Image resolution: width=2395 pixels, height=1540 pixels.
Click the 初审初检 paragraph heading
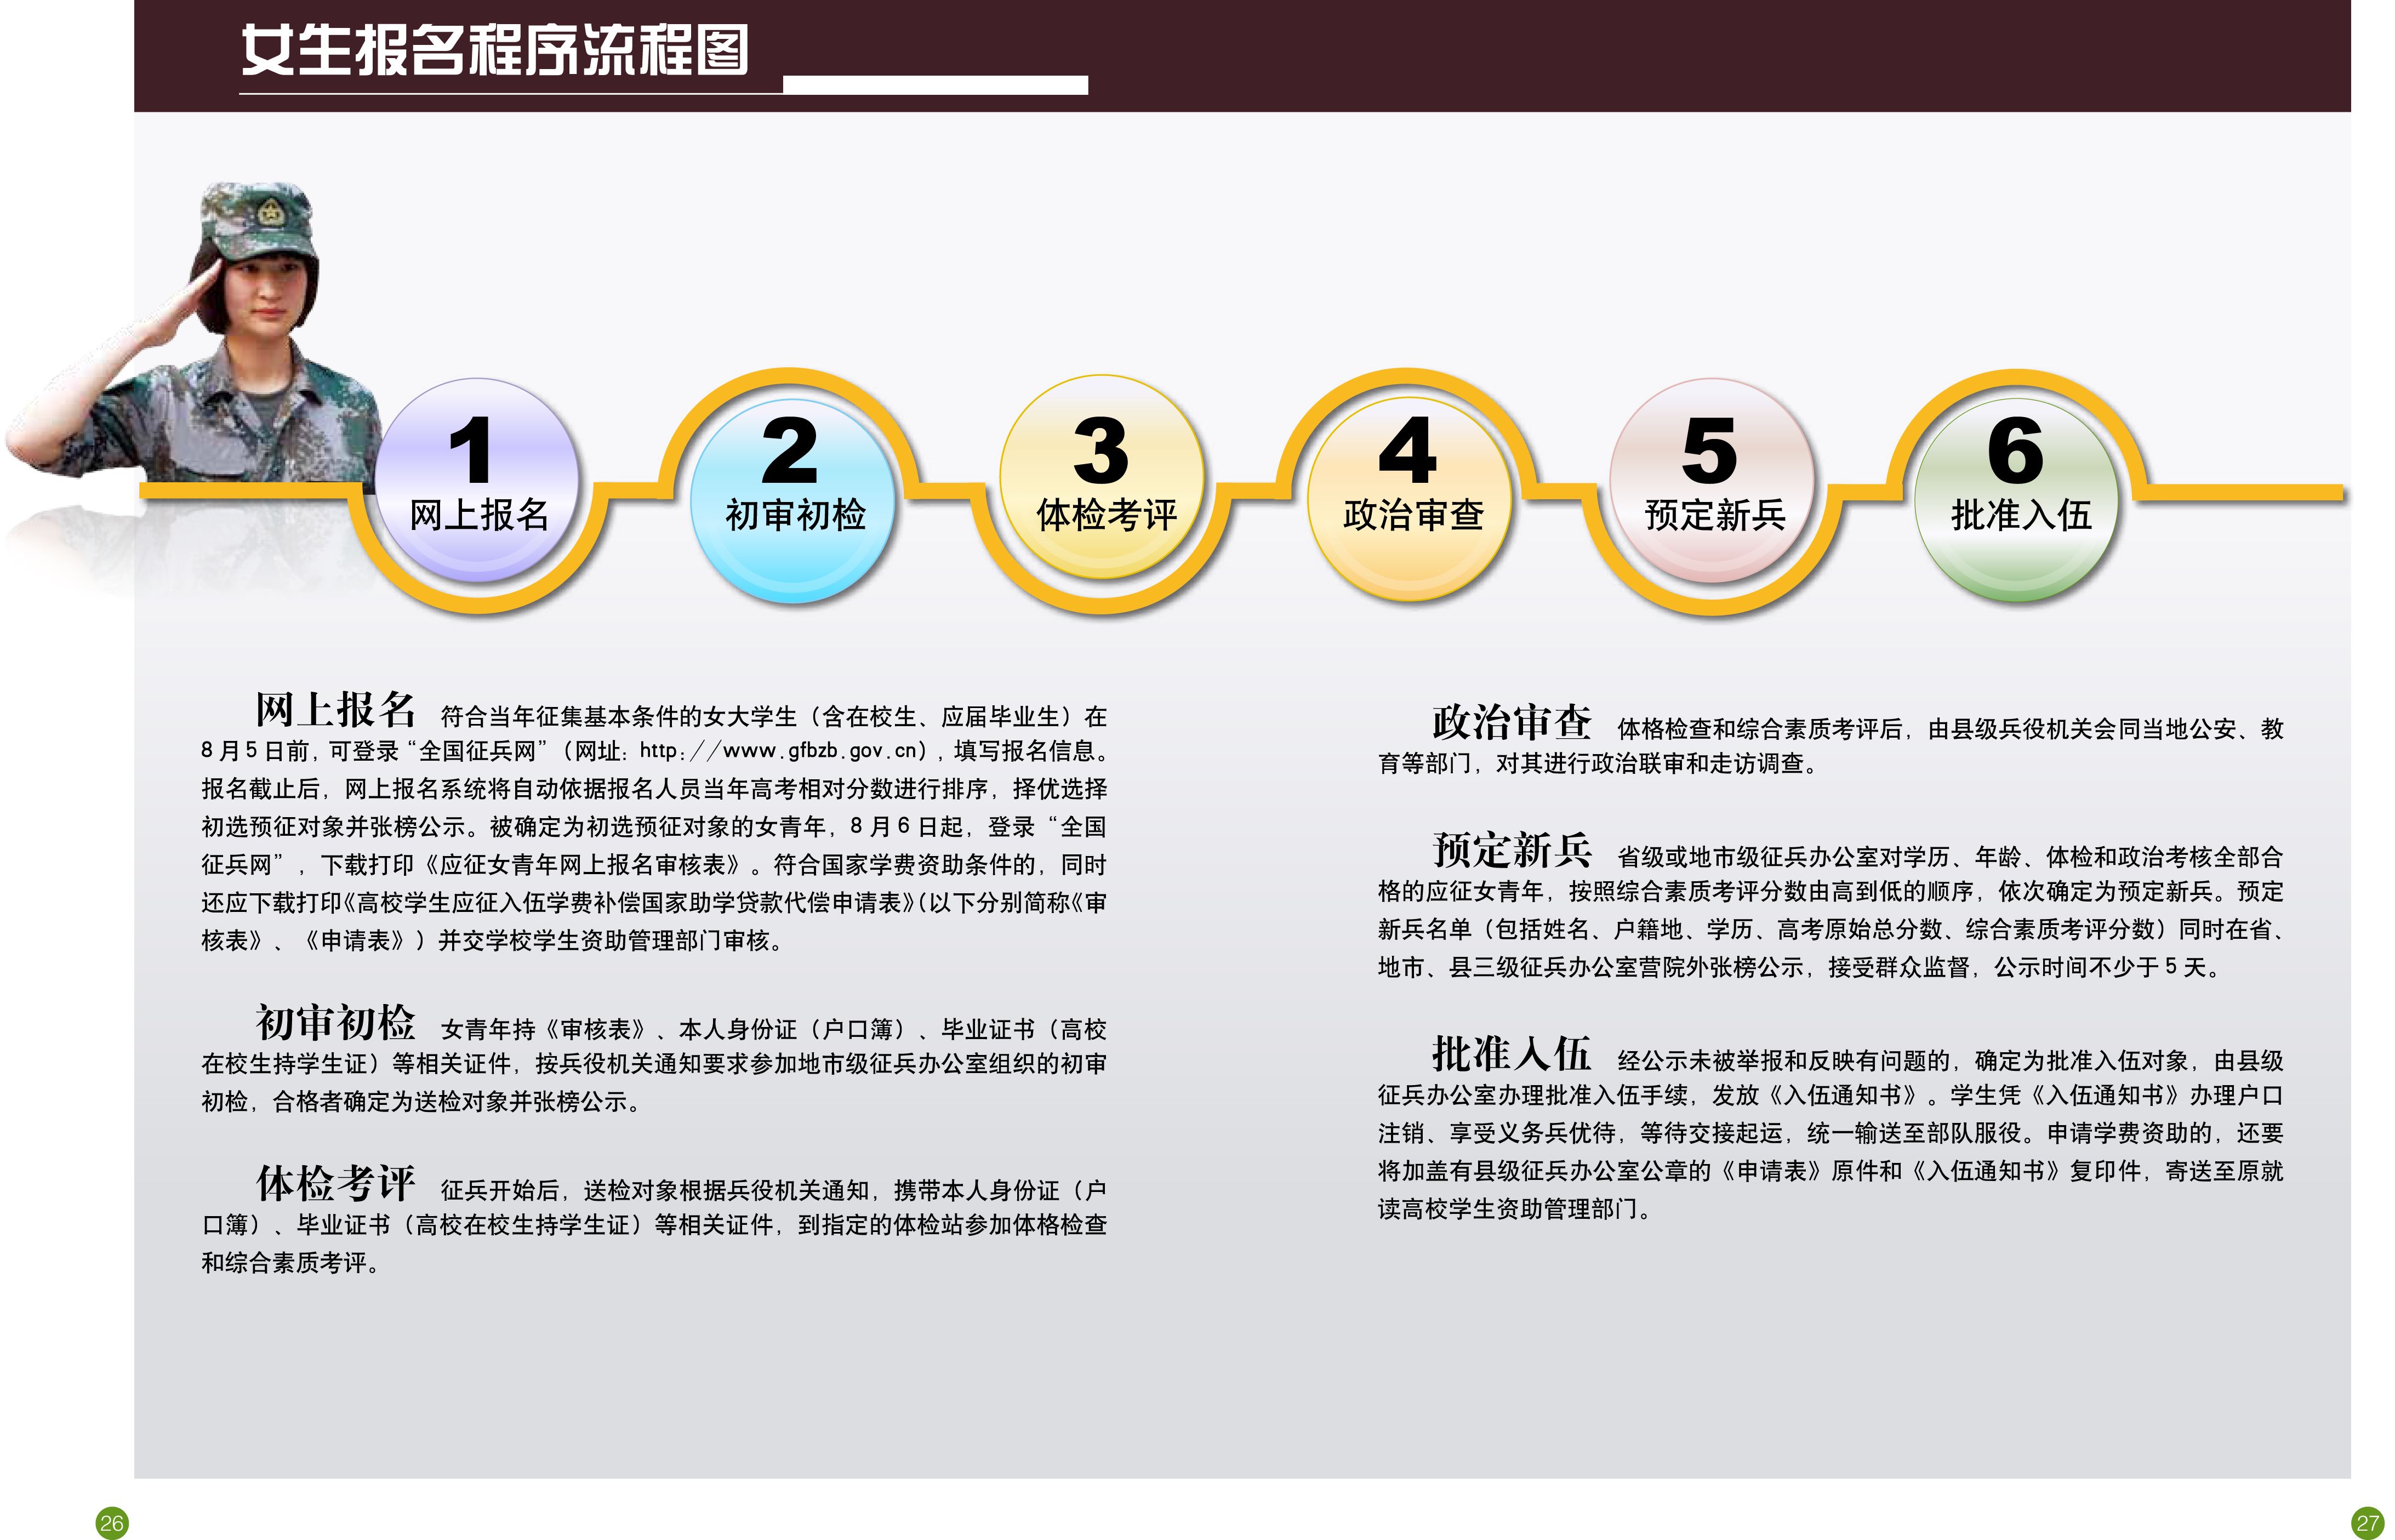pyautogui.click(x=335, y=1023)
